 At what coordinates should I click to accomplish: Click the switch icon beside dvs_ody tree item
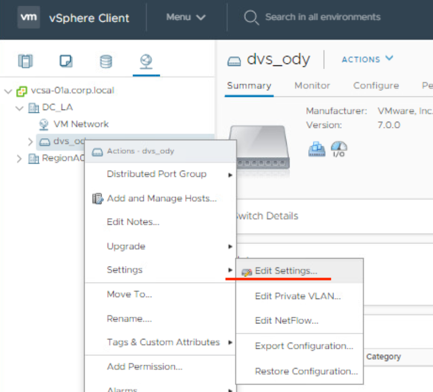[x=44, y=142]
